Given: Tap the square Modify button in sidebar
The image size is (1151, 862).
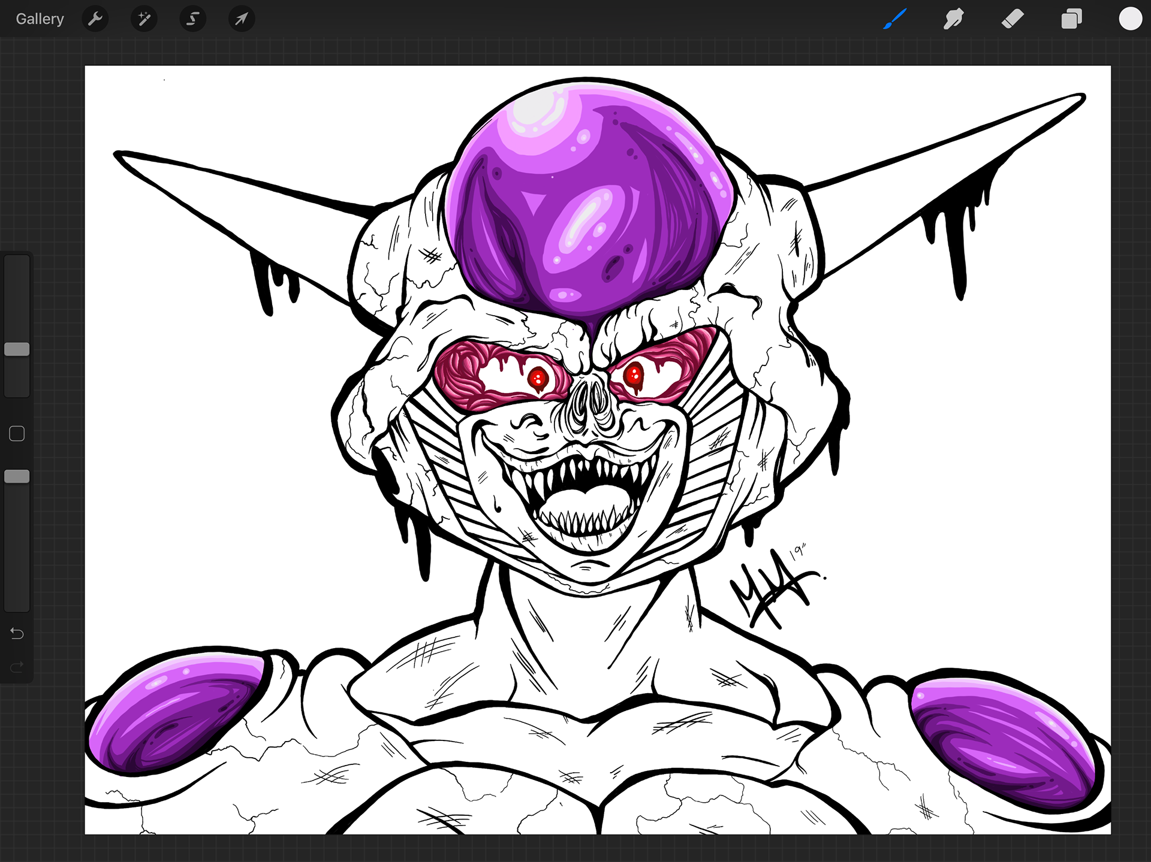Looking at the screenshot, I should [x=17, y=434].
